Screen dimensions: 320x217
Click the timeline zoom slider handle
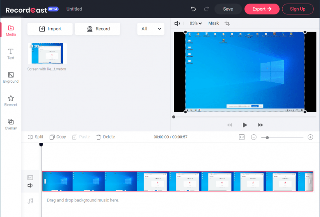(x=267, y=138)
